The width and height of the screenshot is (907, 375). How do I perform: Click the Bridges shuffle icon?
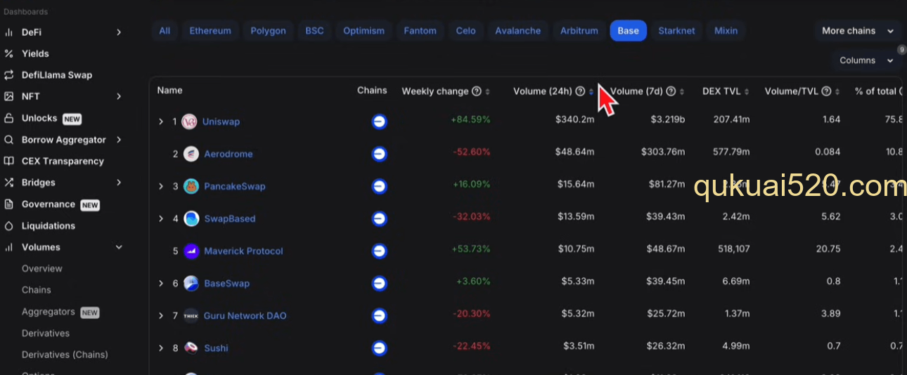point(9,183)
